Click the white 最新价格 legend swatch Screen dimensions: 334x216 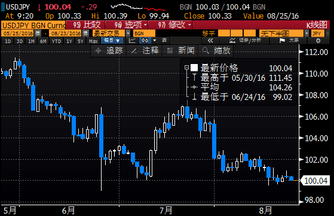click(x=194, y=68)
